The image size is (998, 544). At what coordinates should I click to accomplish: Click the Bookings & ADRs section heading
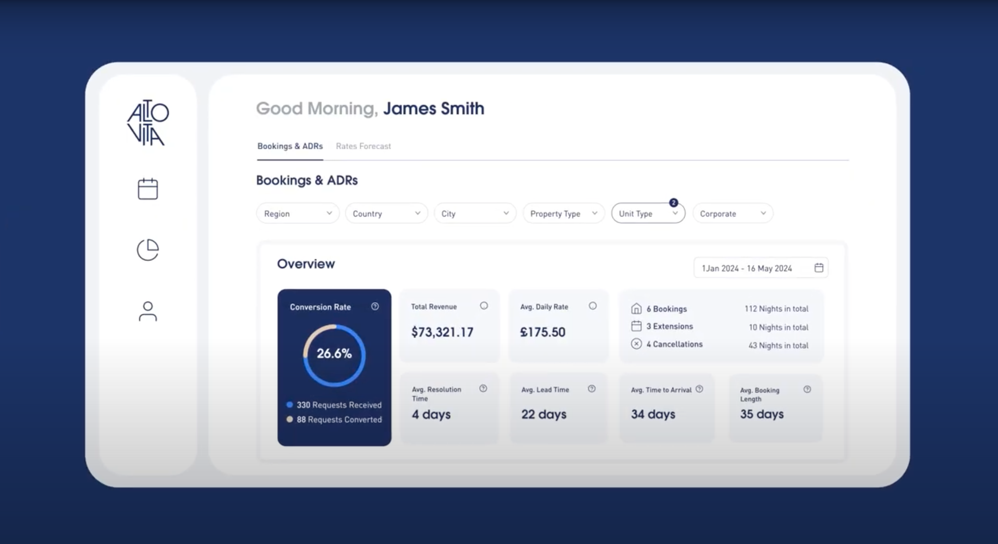click(307, 180)
